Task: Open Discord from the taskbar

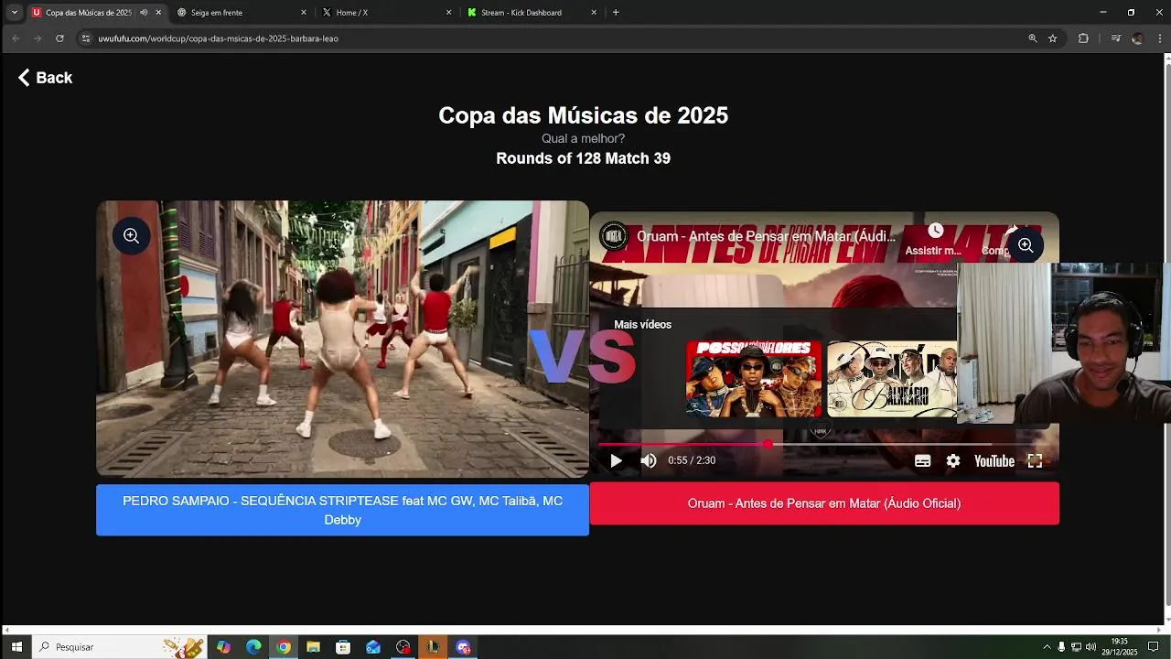Action: pyautogui.click(x=463, y=647)
